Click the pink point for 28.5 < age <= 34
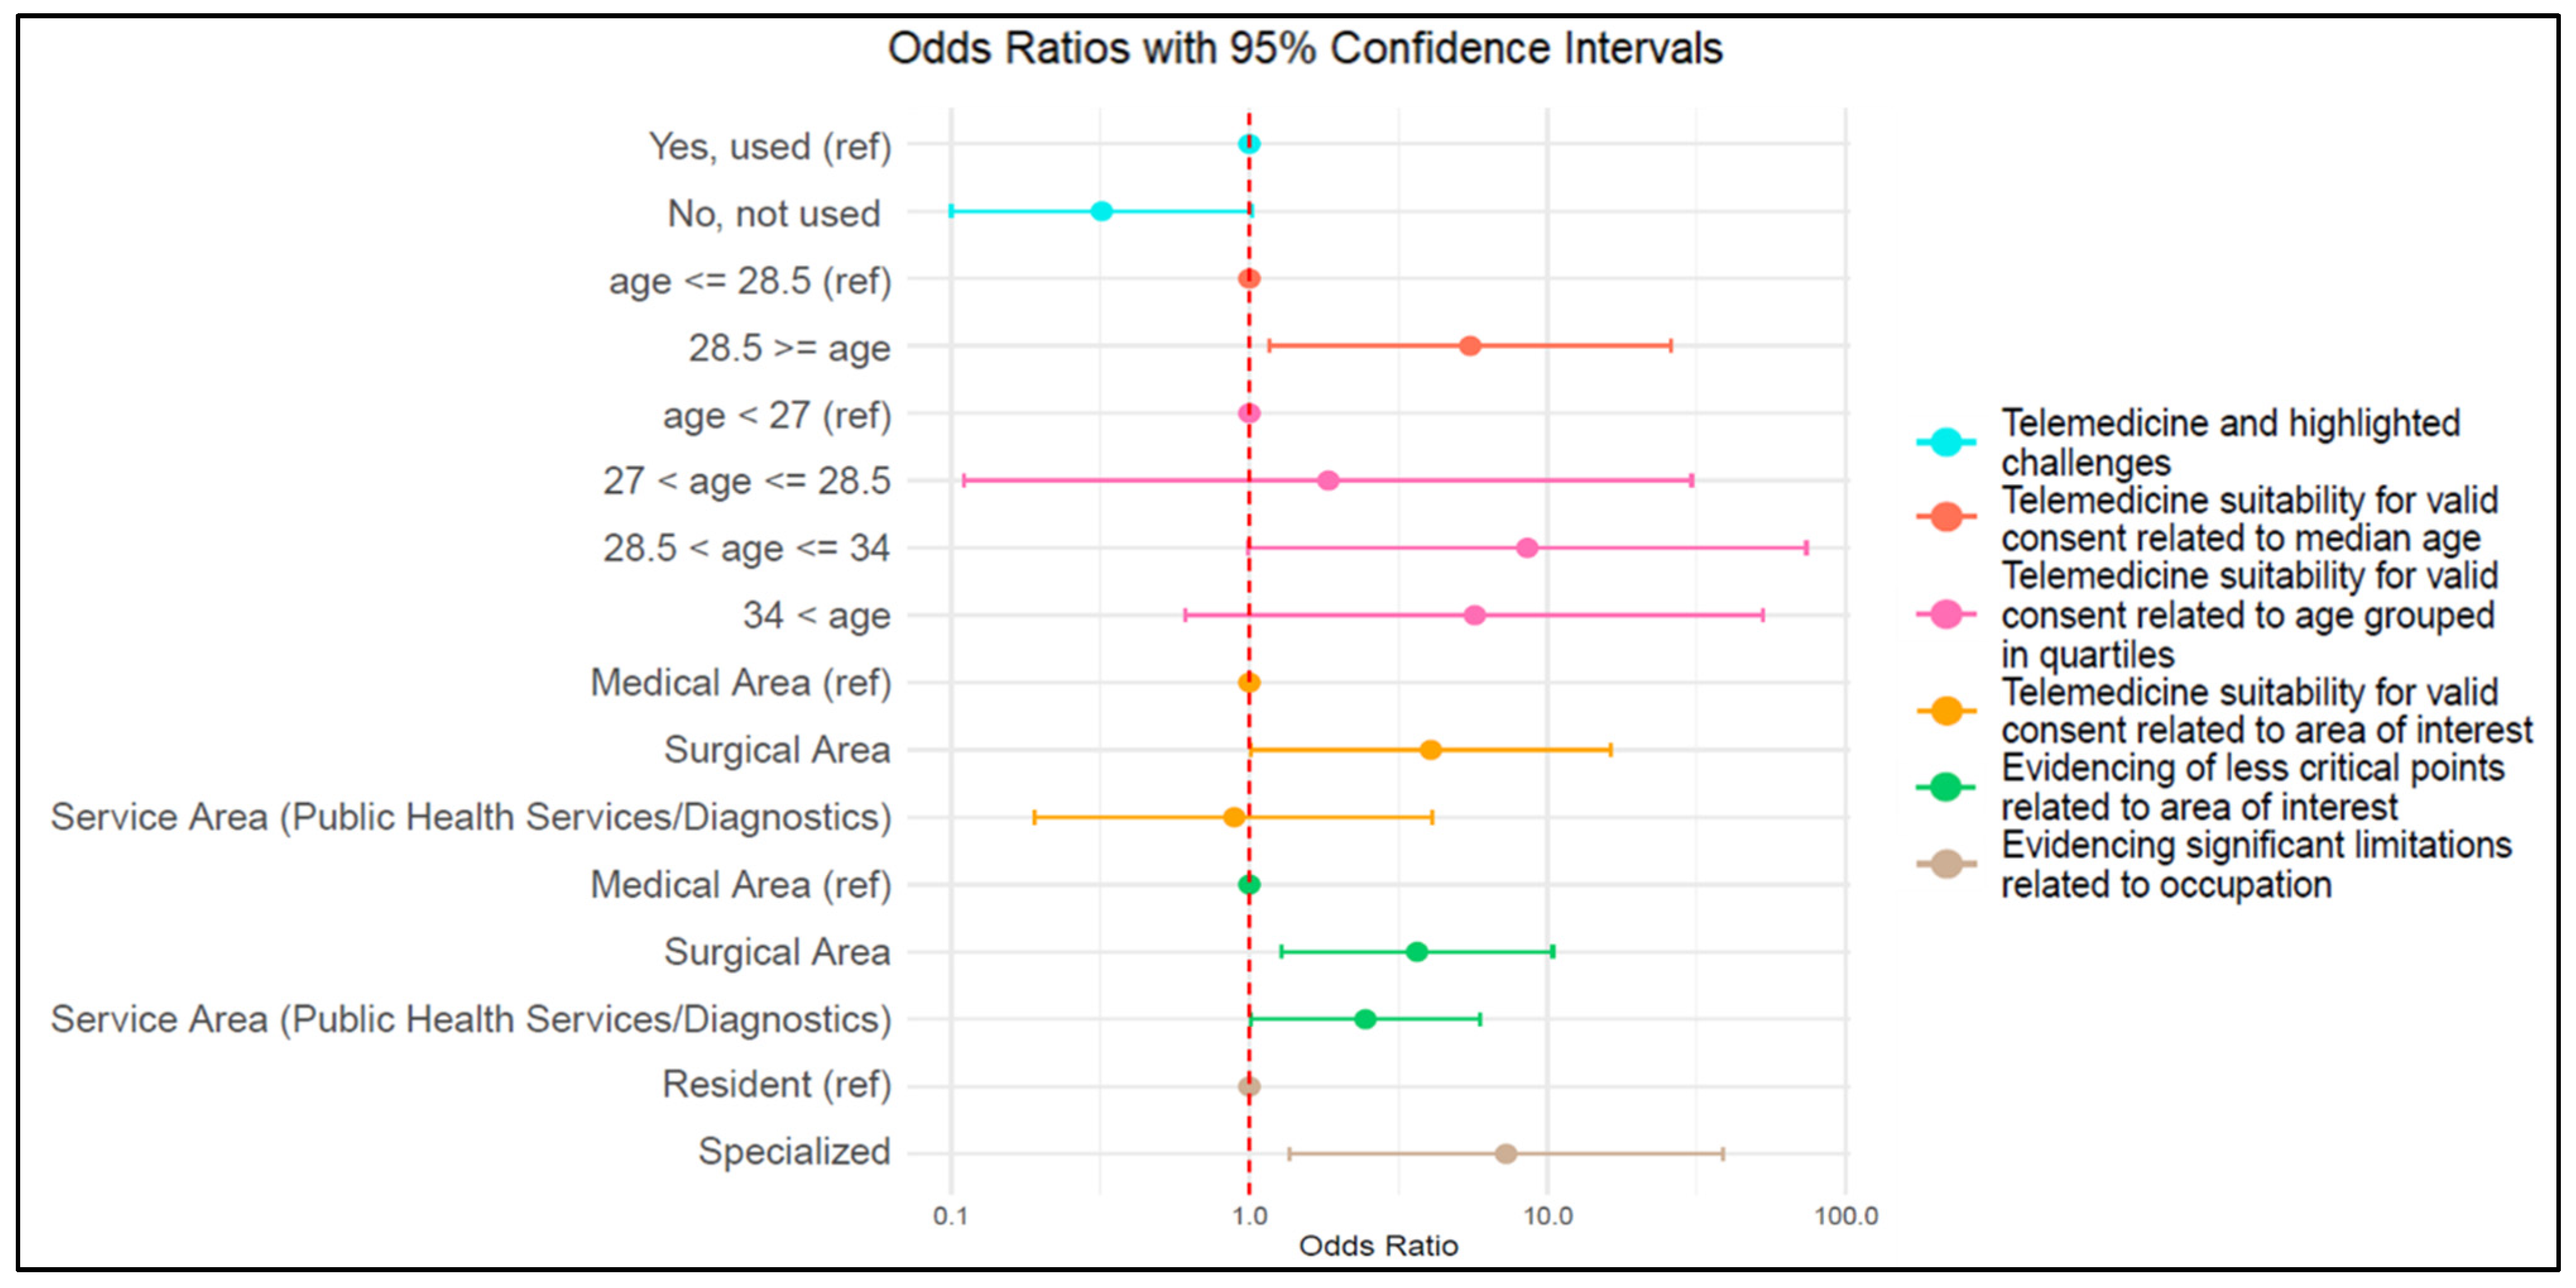Screen dimensions: 2576x1288 1527,548
